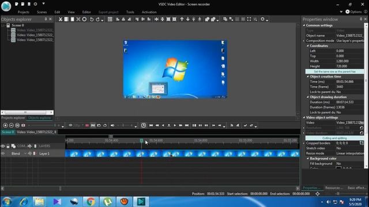
Task: Switch to the Resources tab at the bottom right
Action: (334, 188)
